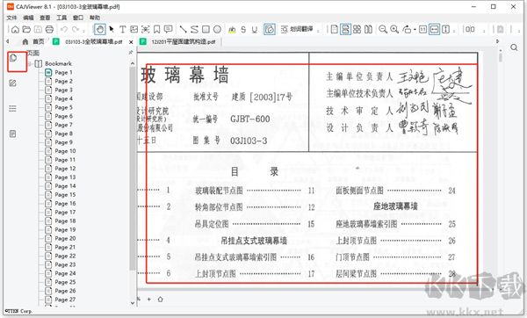Click the print icon
Viewport: 527px width, 318px height.
49,30
